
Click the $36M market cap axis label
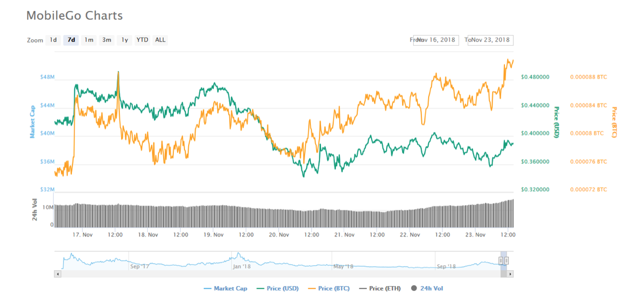[48, 162]
